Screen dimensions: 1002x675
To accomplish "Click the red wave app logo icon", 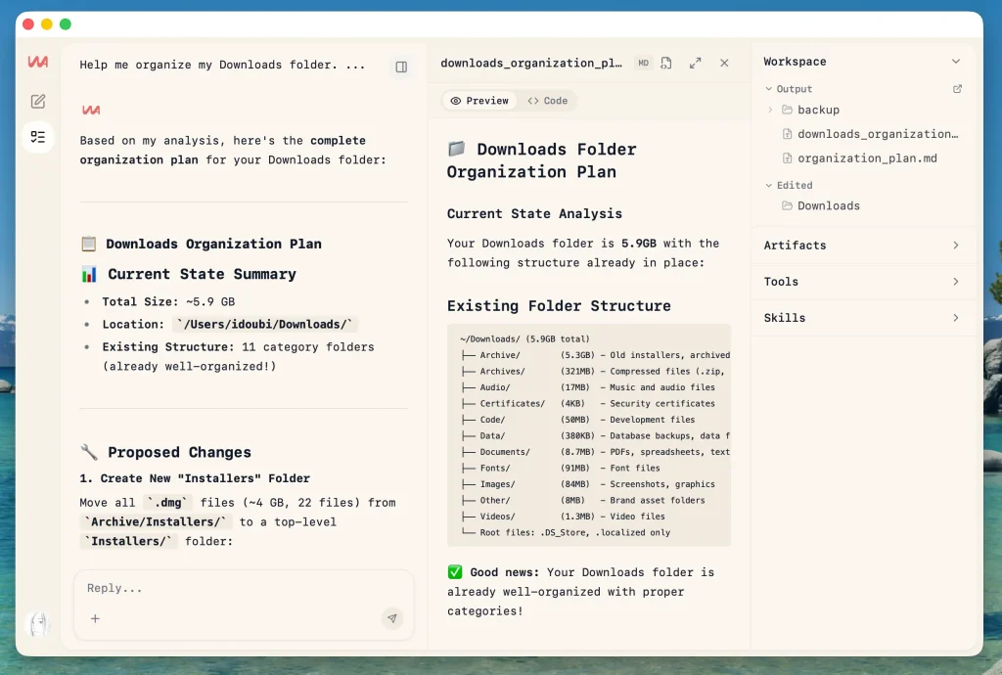I will pyautogui.click(x=38, y=63).
